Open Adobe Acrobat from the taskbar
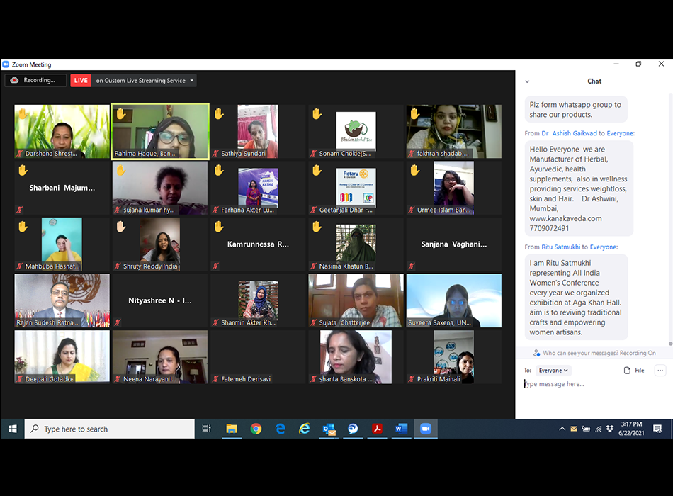Image resolution: width=673 pixels, height=496 pixels. 378,429
